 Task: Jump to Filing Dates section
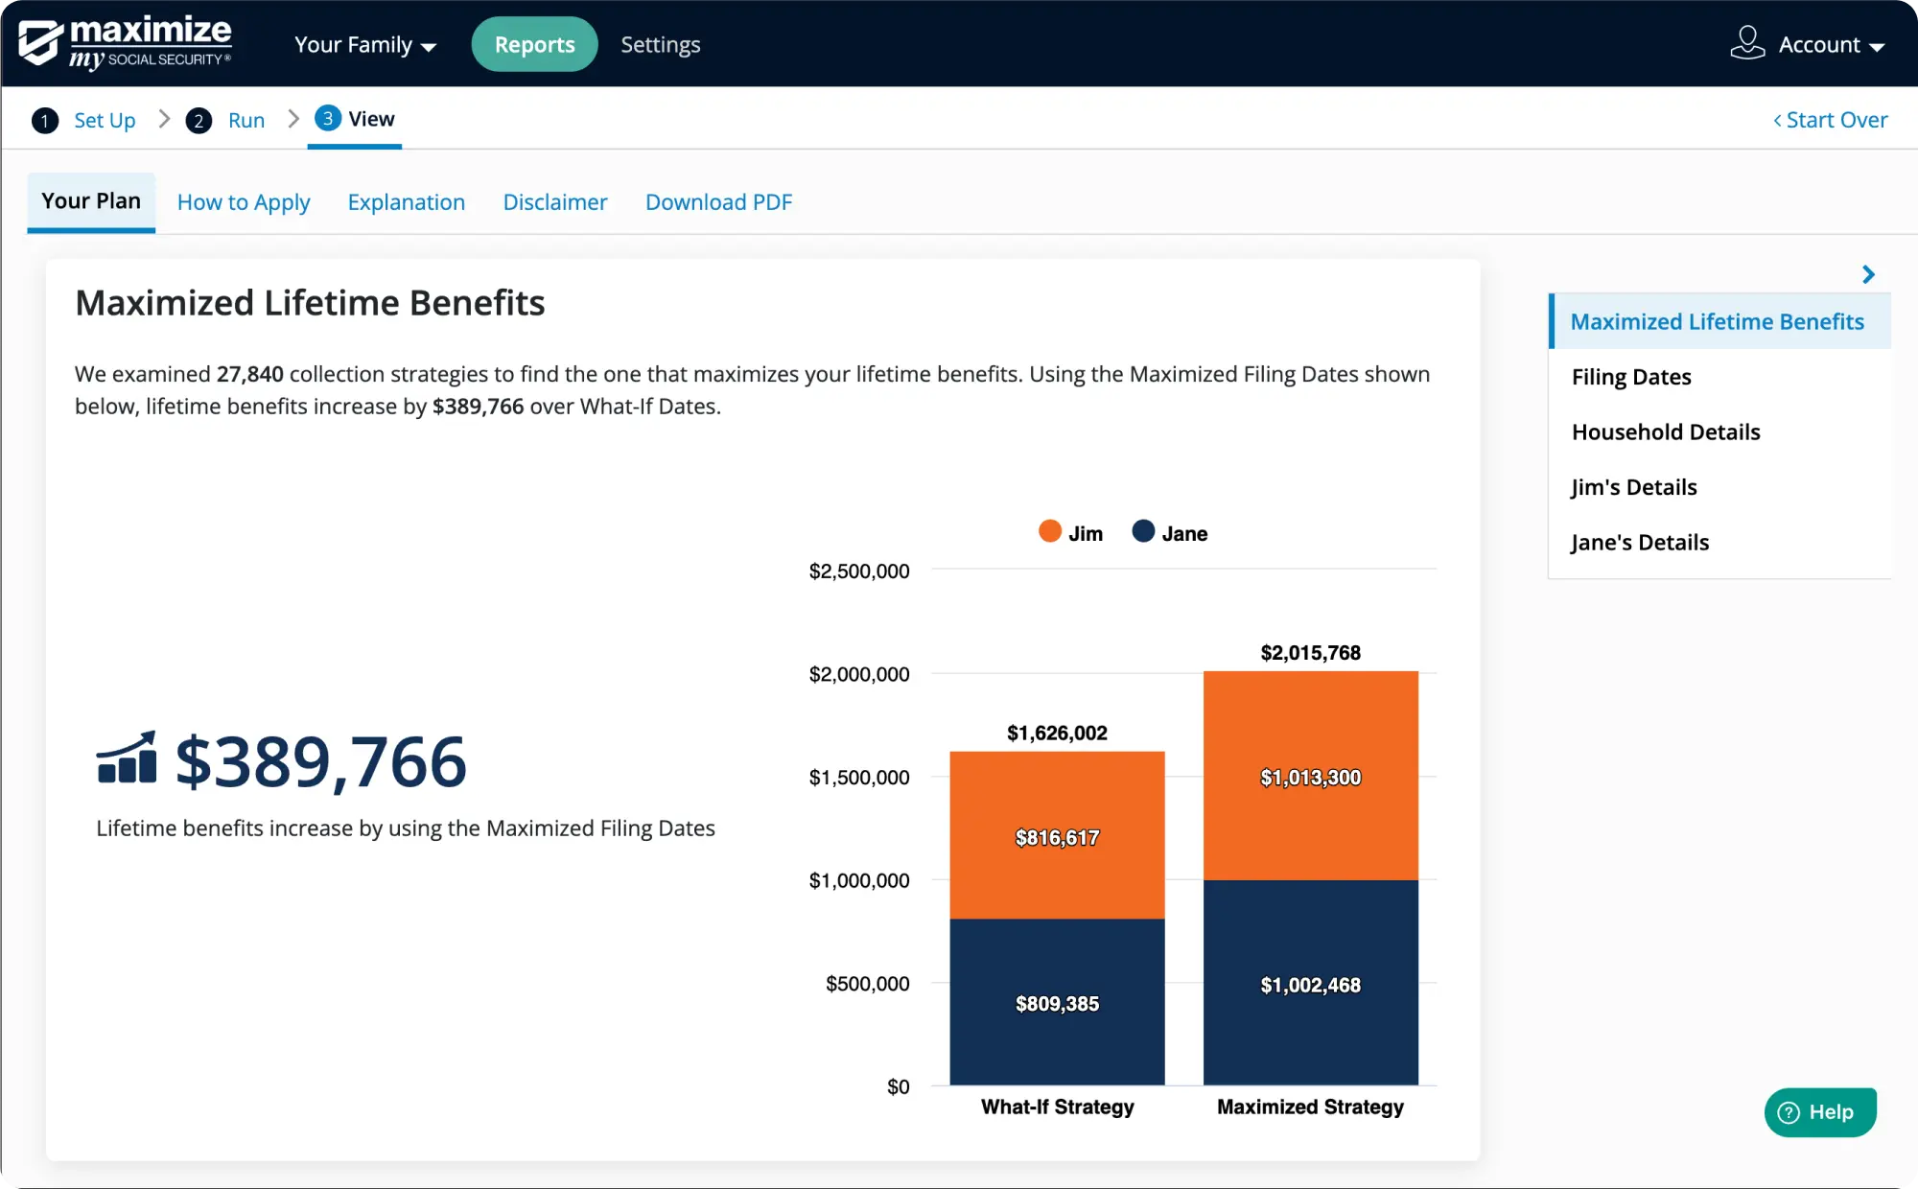point(1630,377)
